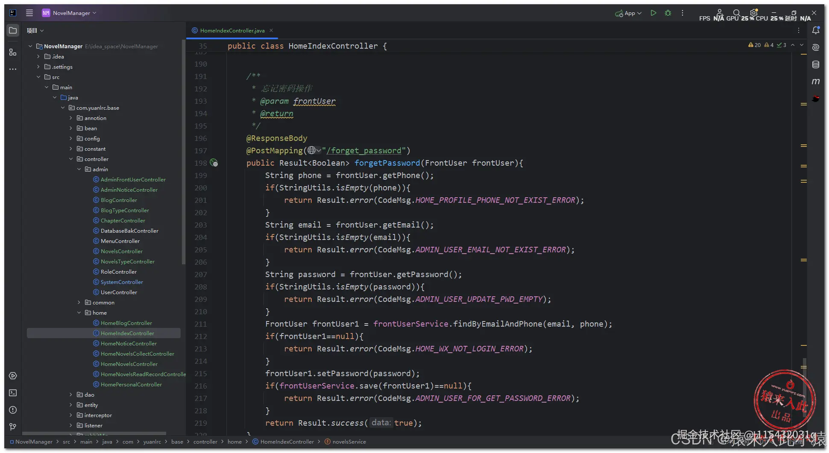Show the 20 warnings indicator
This screenshot has height=453, width=829.
[754, 45]
